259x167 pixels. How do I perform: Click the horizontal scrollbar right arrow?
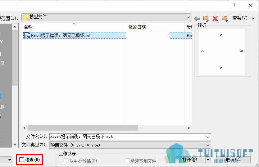[188, 128]
